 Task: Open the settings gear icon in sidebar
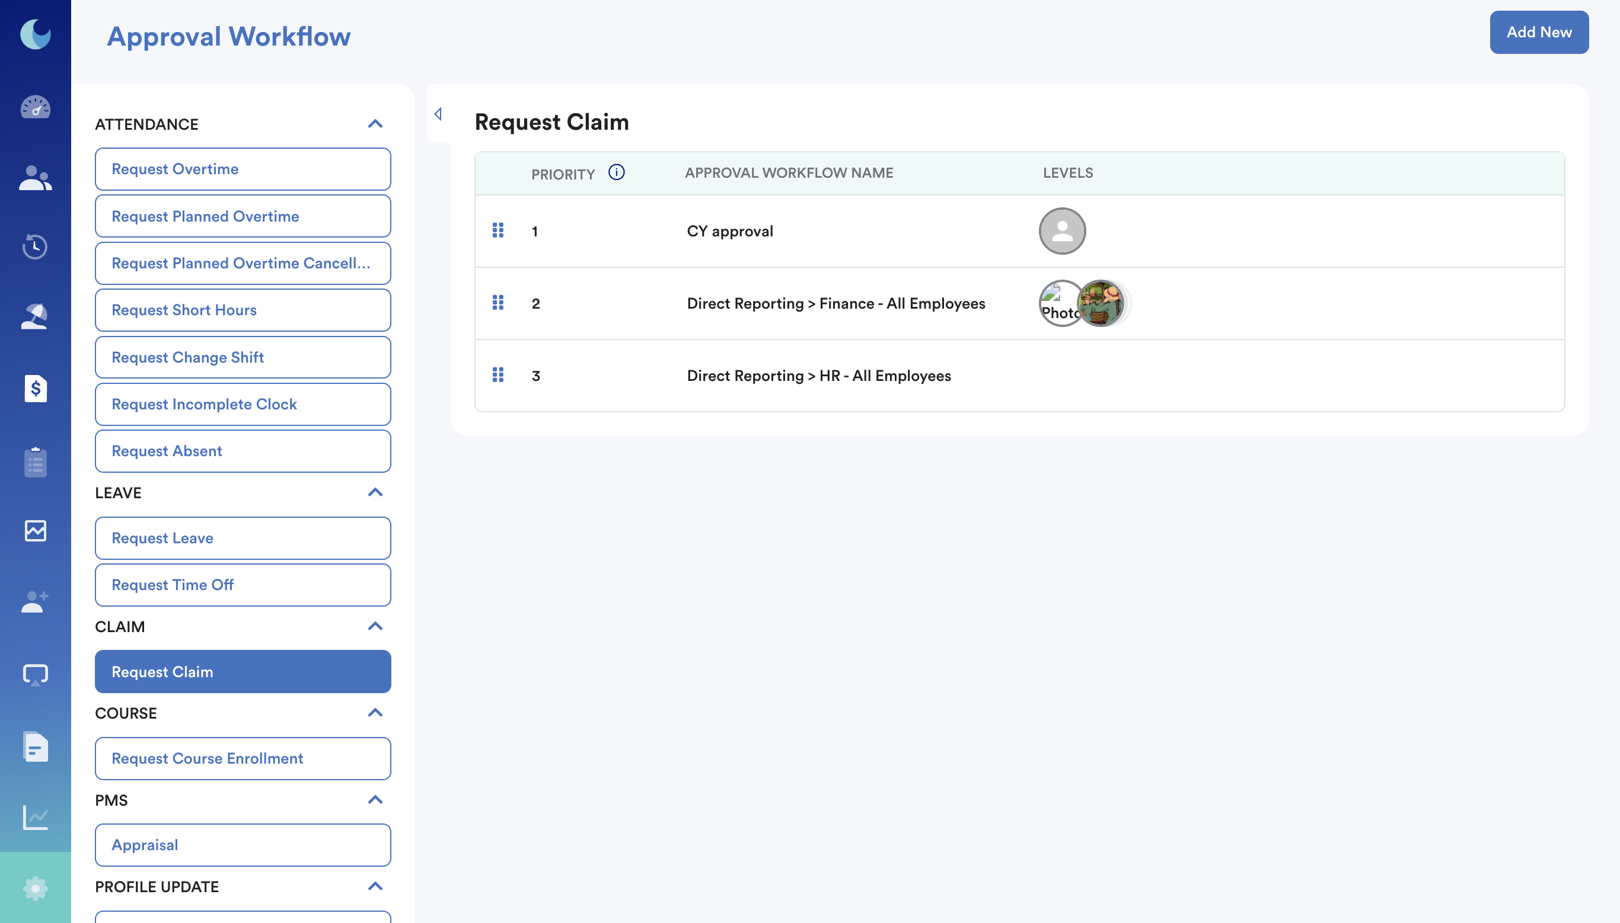point(36,888)
